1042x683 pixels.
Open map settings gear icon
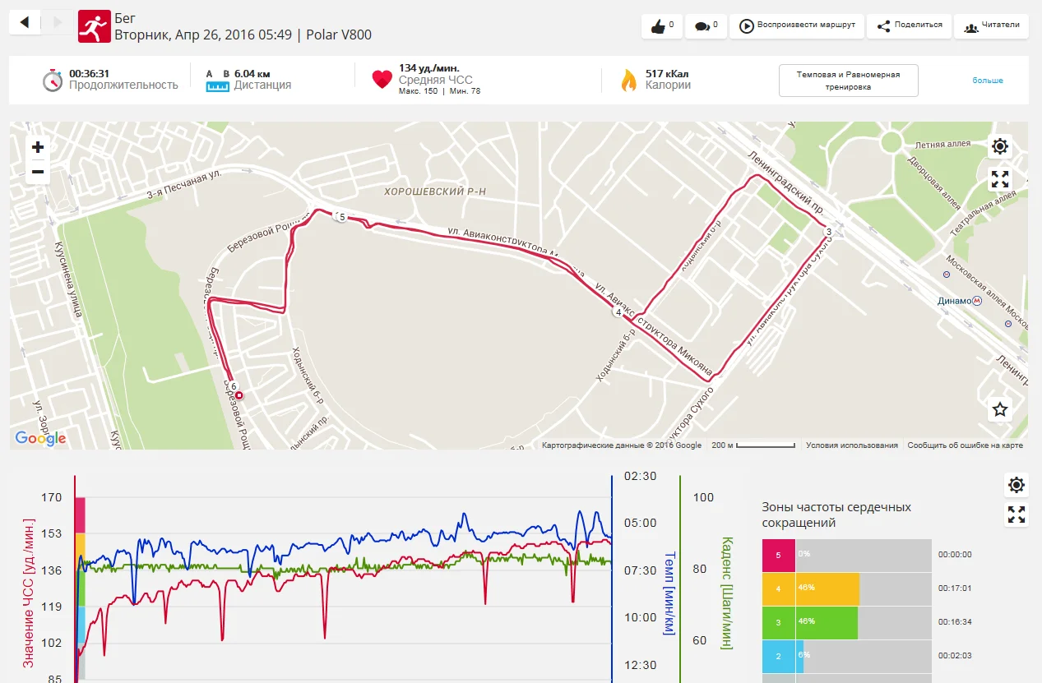[x=1000, y=147]
